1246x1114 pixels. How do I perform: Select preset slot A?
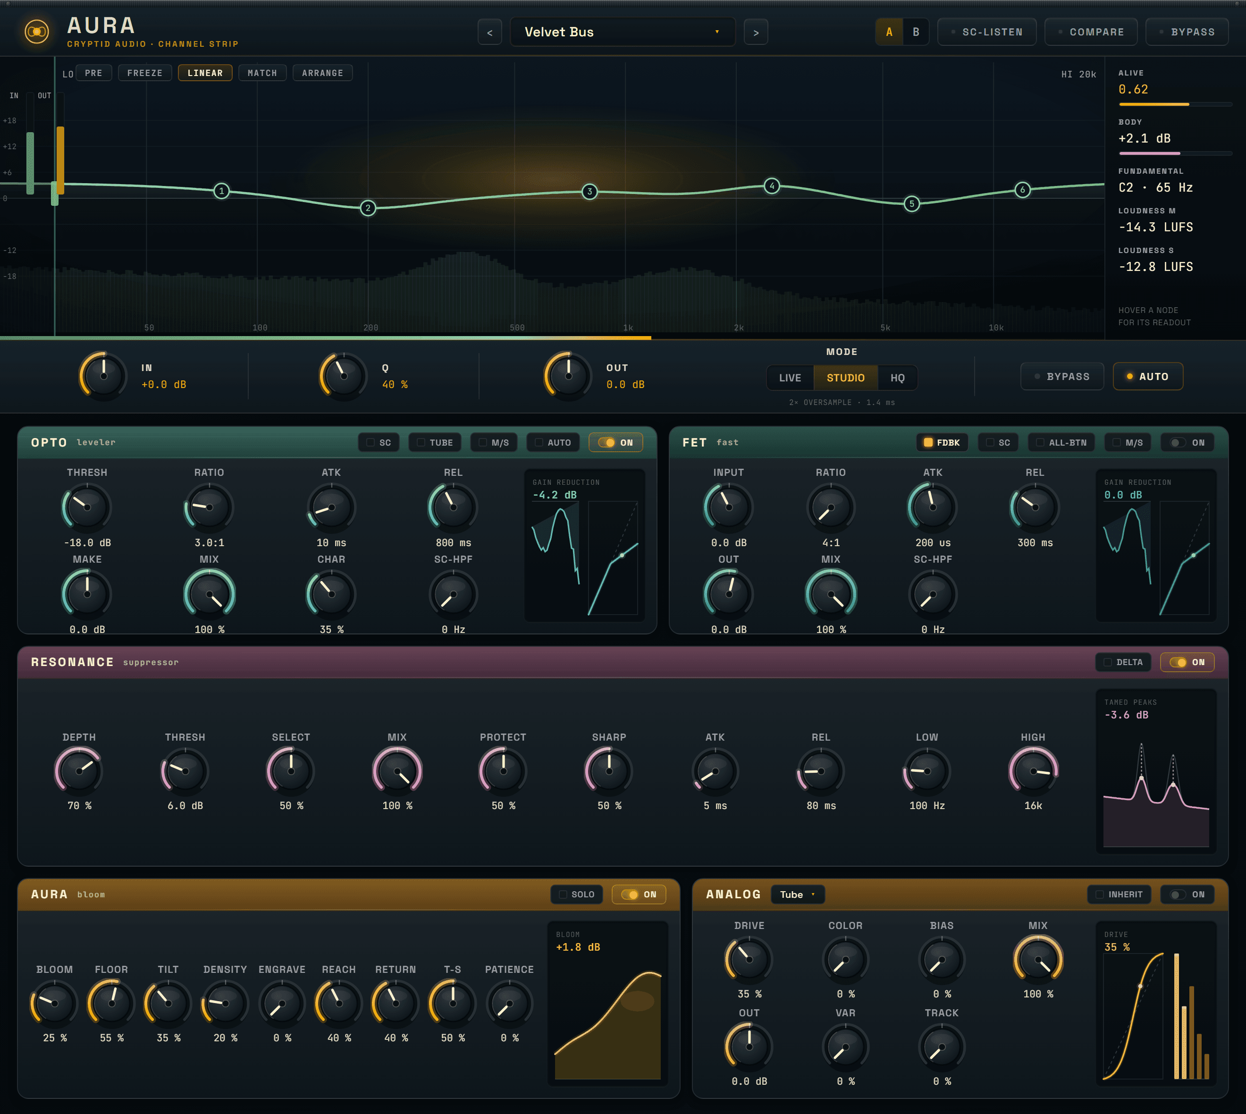[889, 32]
